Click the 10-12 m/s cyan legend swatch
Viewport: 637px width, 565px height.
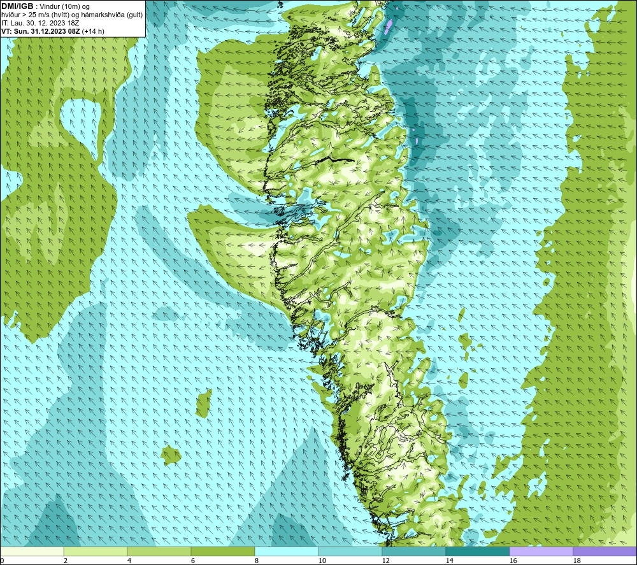(x=350, y=552)
